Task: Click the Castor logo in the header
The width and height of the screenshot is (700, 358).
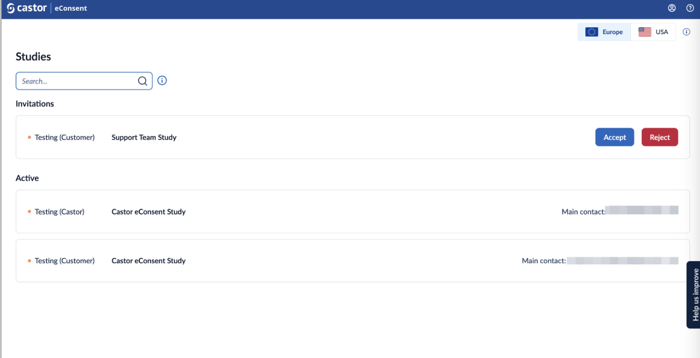Action: pyautogui.click(x=27, y=8)
